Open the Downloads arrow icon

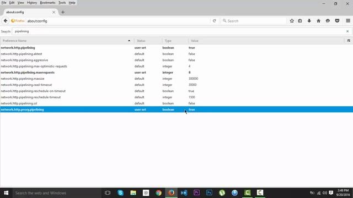pos(309,21)
